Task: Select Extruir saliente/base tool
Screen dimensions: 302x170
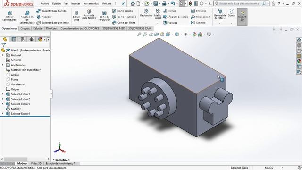Action: (10, 16)
